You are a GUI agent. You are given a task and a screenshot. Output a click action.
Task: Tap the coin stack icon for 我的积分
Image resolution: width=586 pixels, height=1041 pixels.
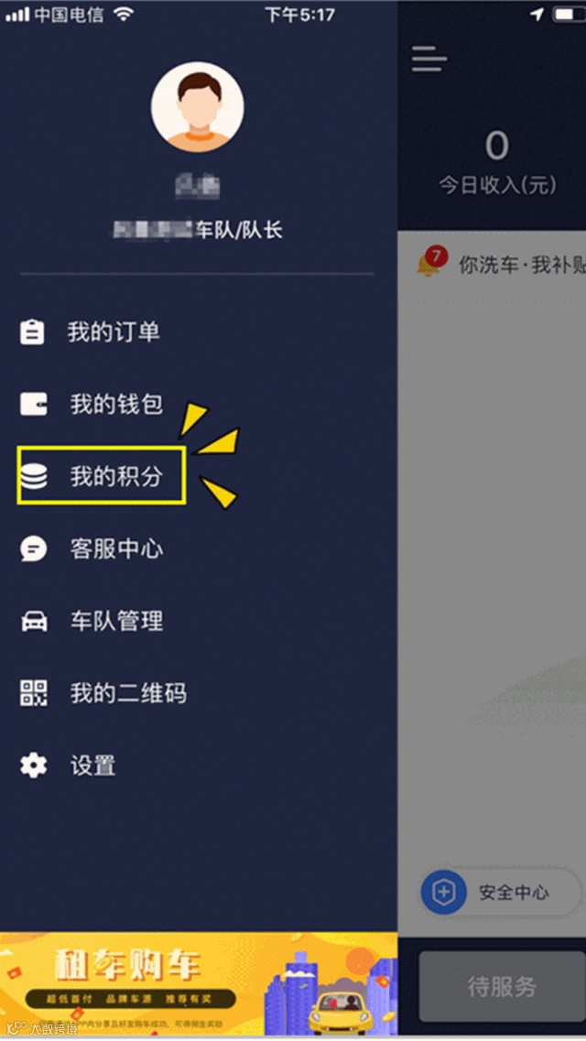pyautogui.click(x=34, y=476)
